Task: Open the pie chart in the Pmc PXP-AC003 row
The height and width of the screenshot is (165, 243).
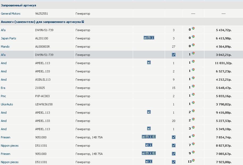Action: click(193, 94)
